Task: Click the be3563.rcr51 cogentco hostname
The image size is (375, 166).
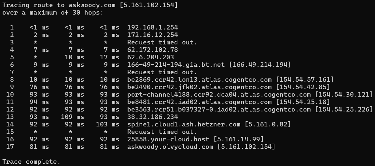Action: pyautogui.click(x=219, y=110)
